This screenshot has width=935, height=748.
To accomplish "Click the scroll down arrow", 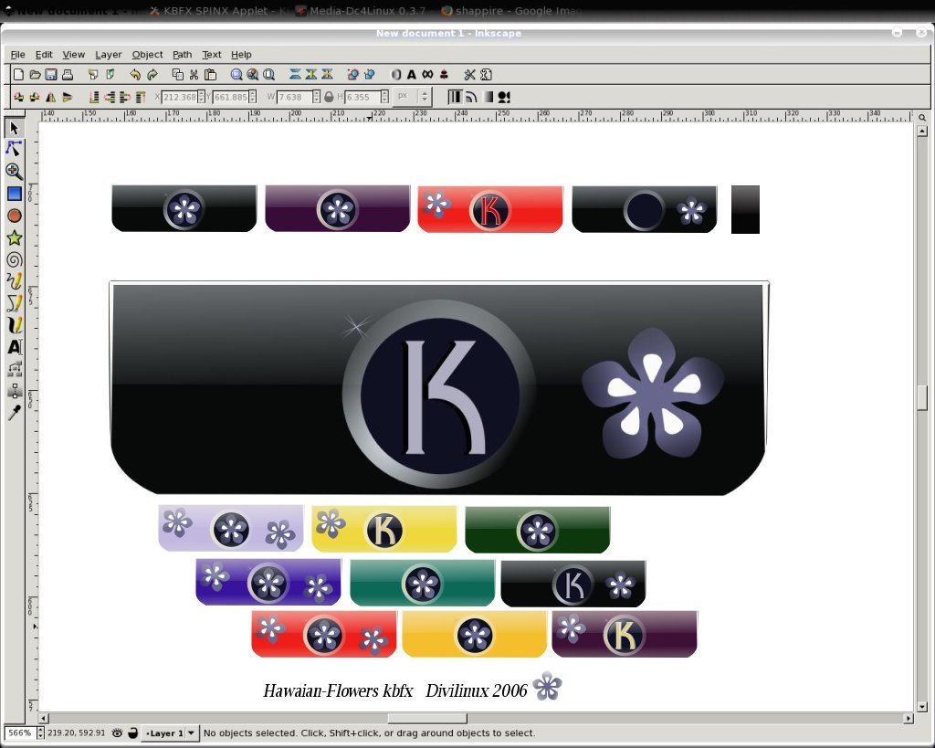I will (922, 708).
